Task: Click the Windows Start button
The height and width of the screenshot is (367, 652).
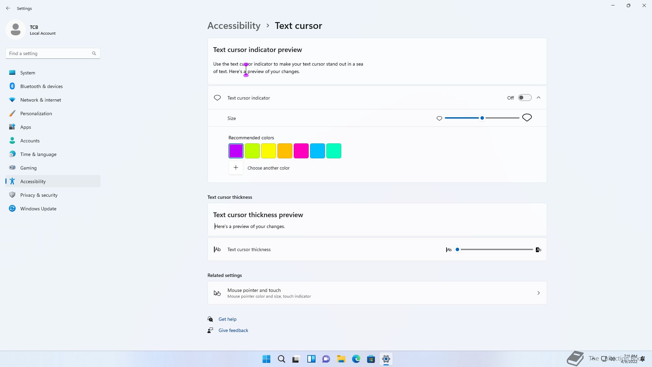Action: click(x=266, y=359)
